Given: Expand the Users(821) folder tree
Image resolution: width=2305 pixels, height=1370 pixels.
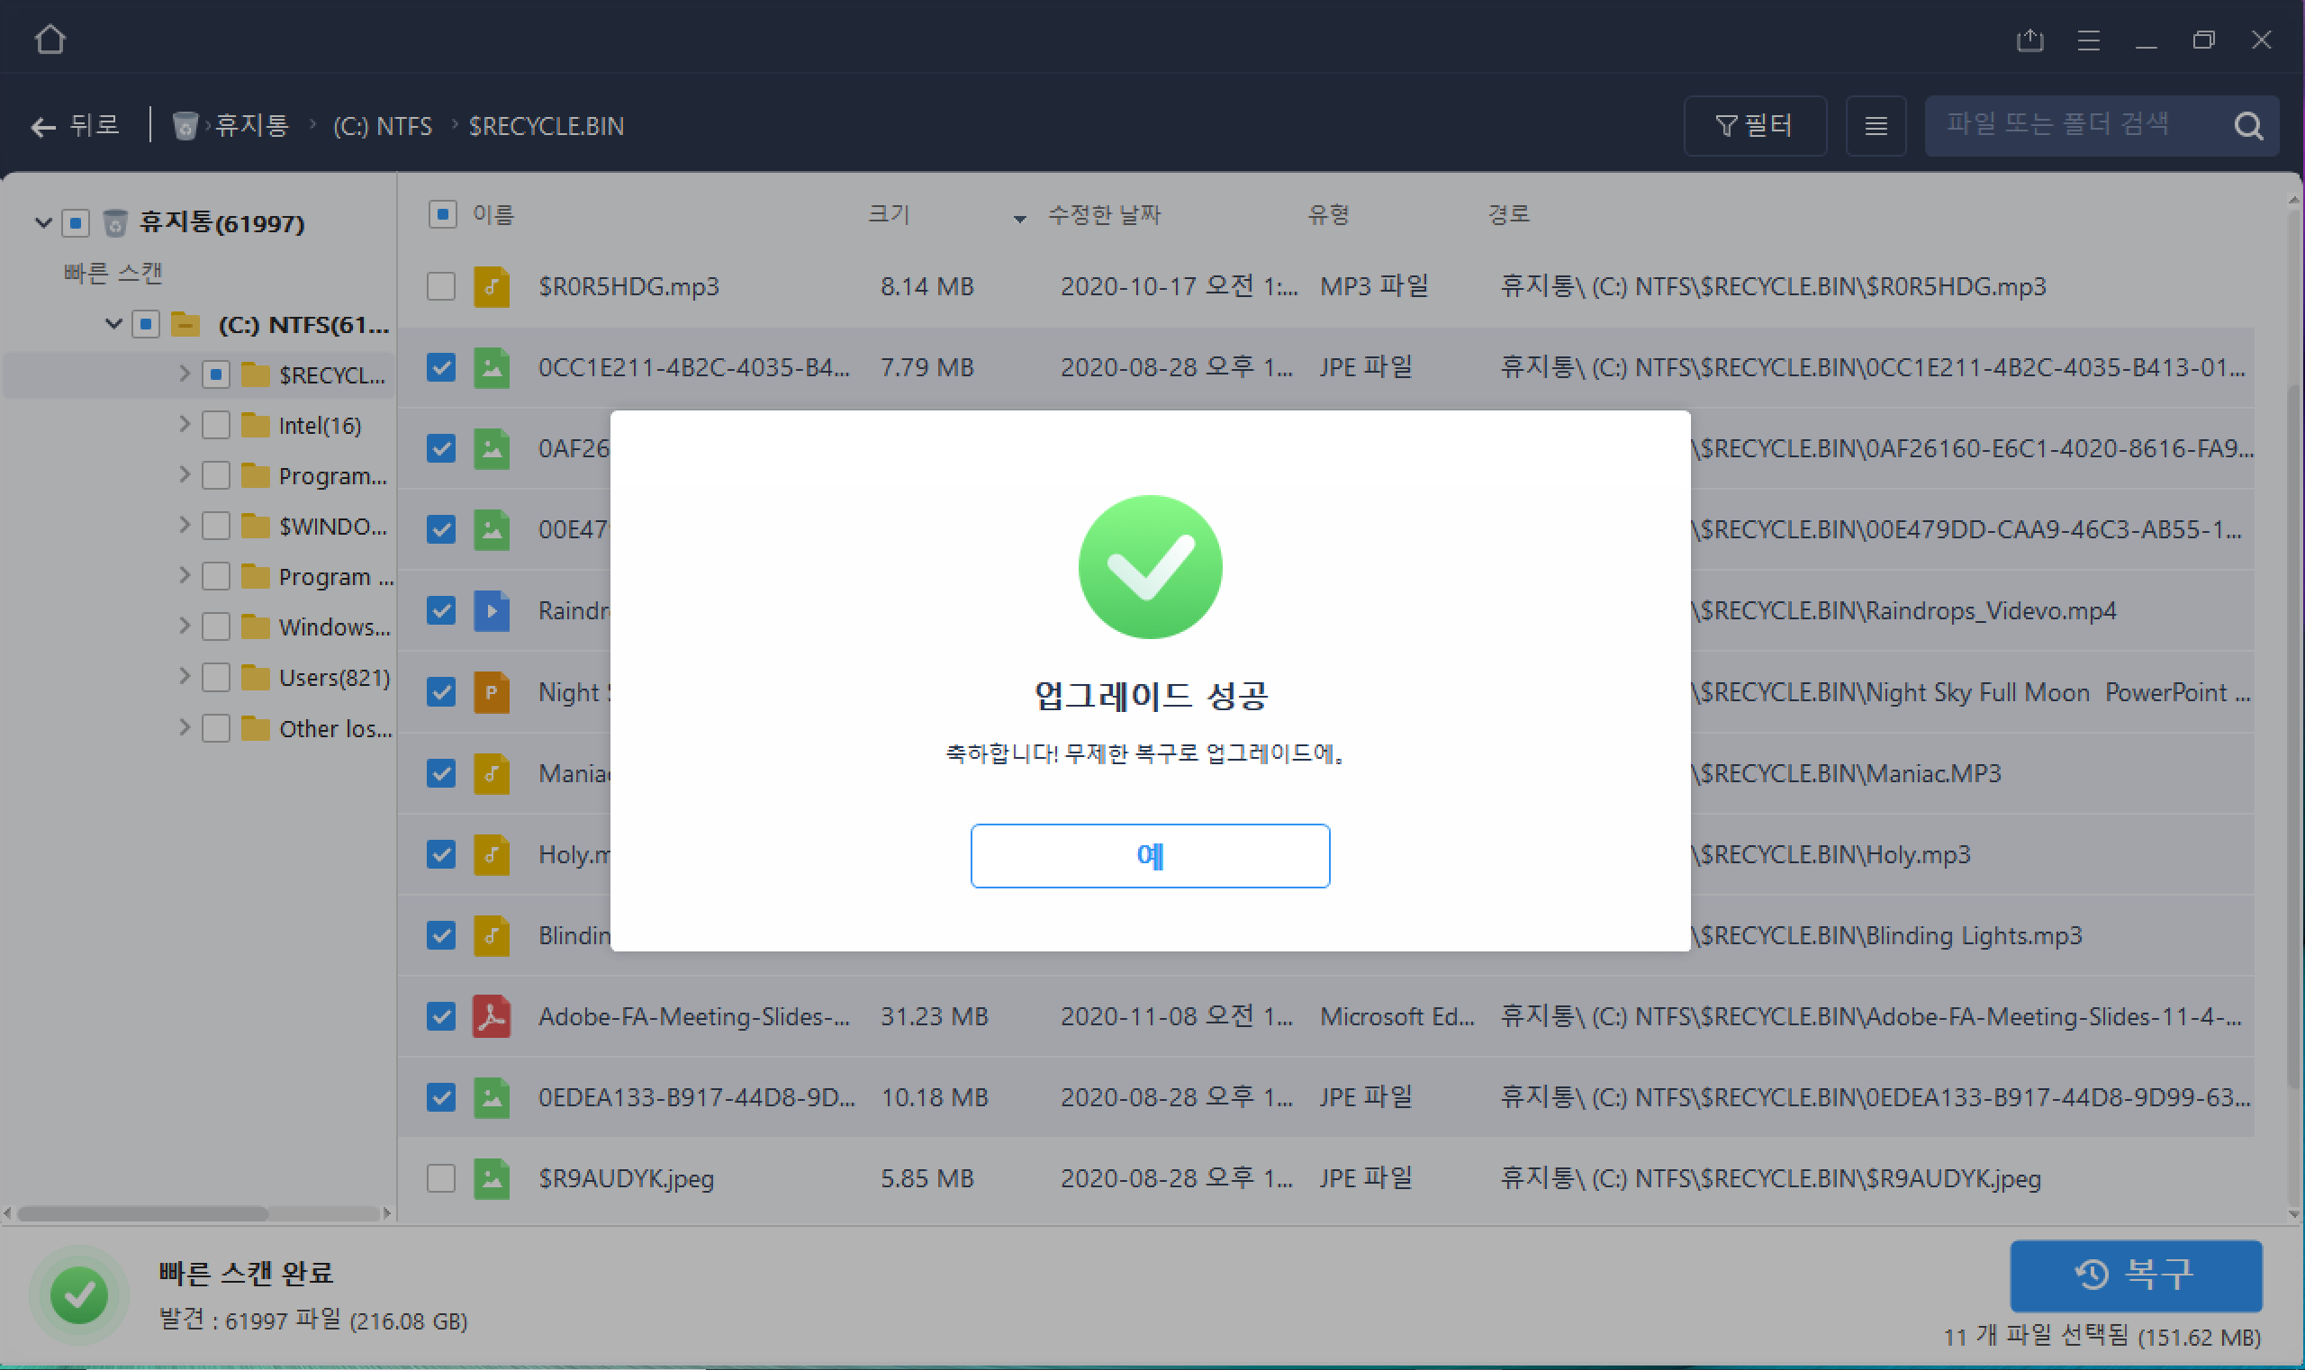Looking at the screenshot, I should pos(184,677).
